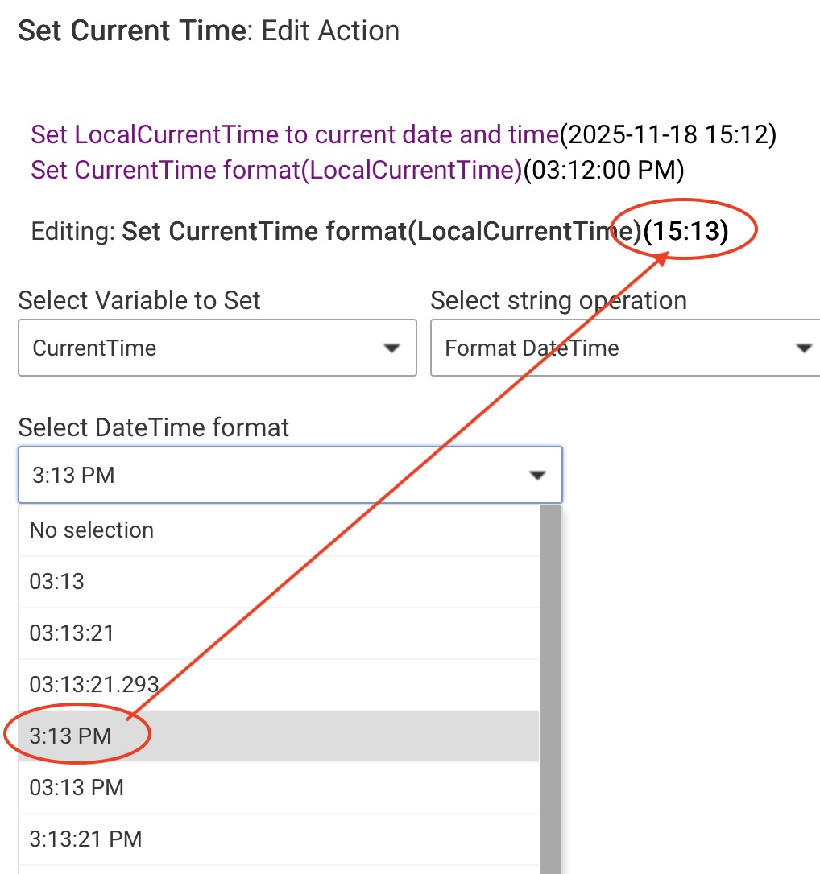
Task: Click the "Select DateTime format" field showing 3:13 PM
Action: (x=274, y=475)
